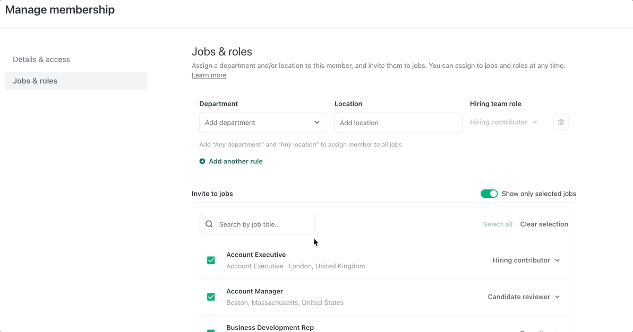Open the Add department dropdown
Image resolution: width=633 pixels, height=332 pixels.
click(x=263, y=123)
